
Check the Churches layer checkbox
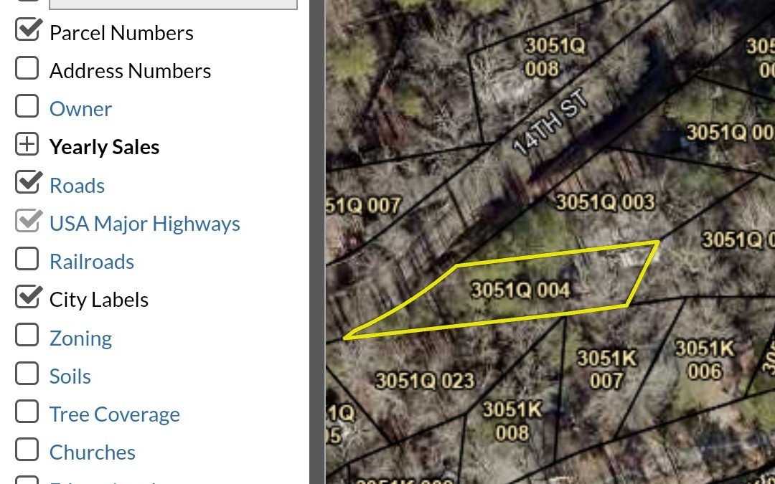click(27, 450)
